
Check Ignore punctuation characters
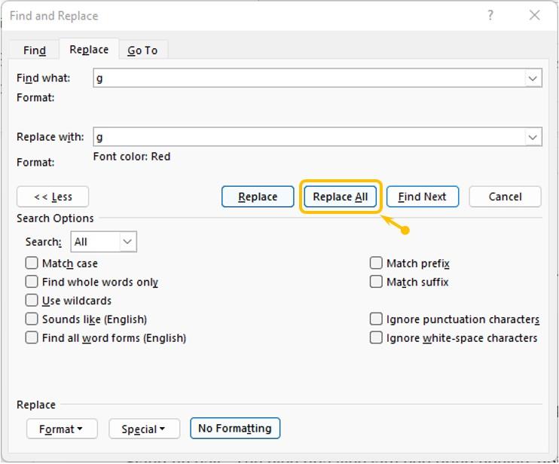[376, 319]
